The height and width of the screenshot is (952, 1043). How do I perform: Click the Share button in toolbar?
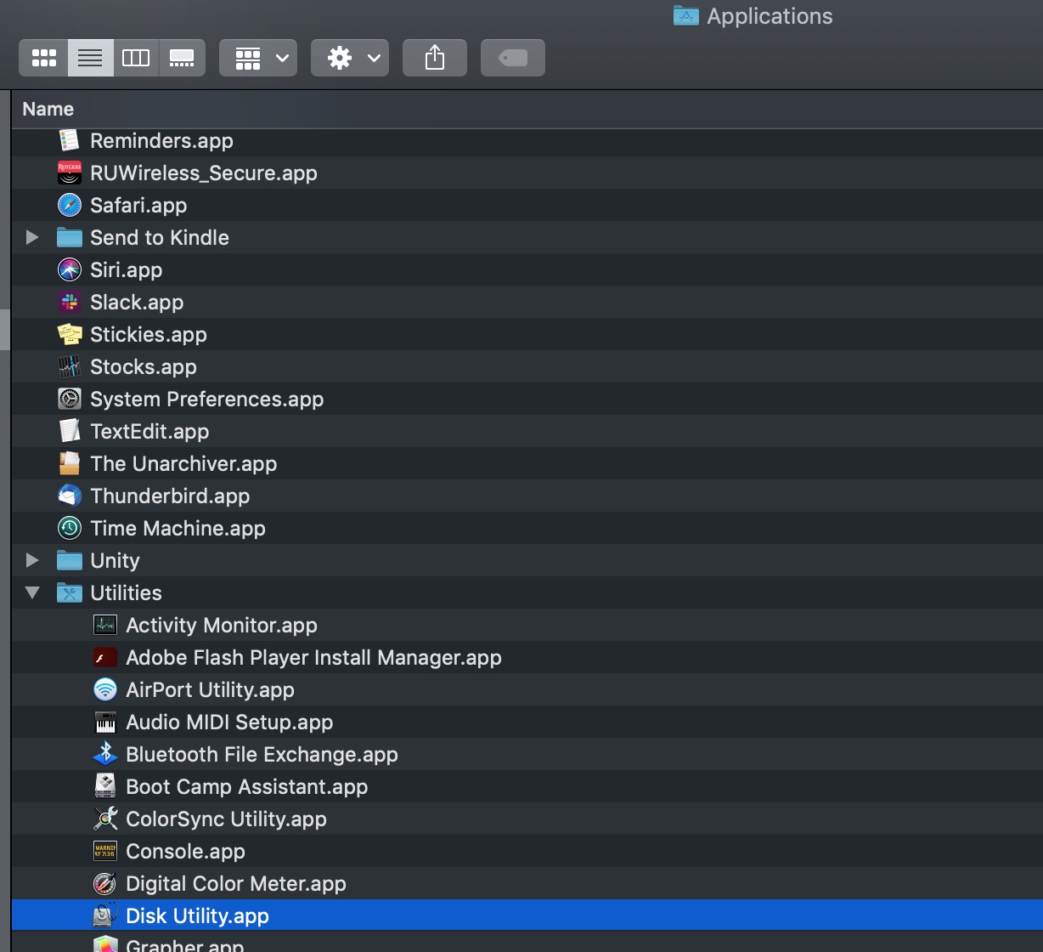434,58
